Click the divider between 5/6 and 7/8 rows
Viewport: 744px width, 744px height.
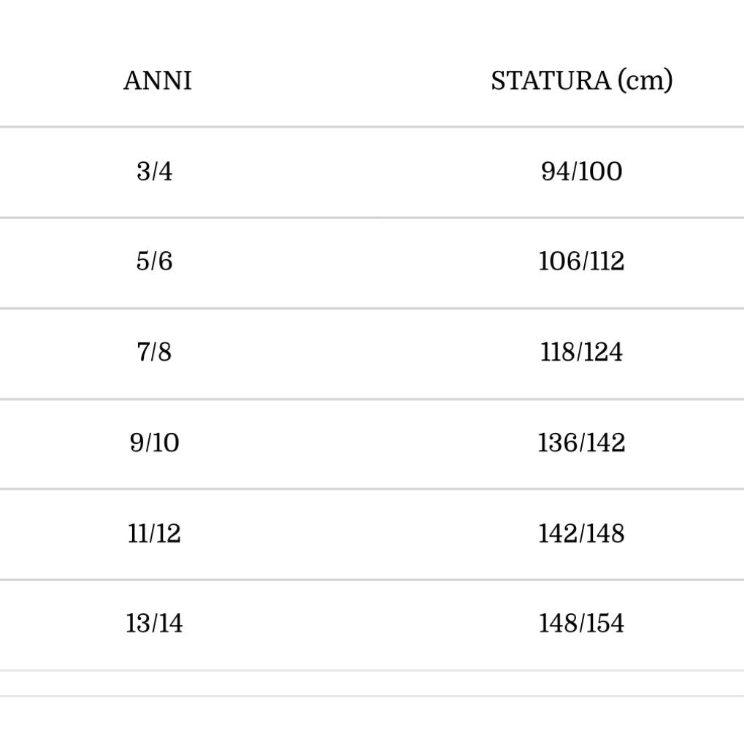point(372,308)
